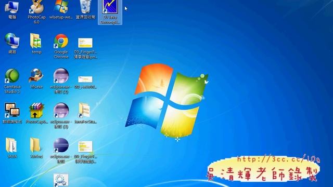
Task: Select the unnumbered eclipse.exe - 捷徑 shortcut
Action: click(x=61, y=150)
